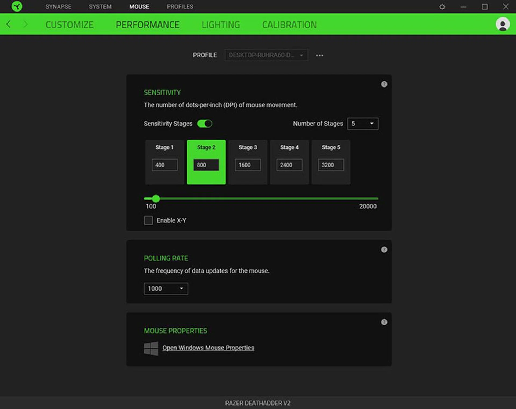The height and width of the screenshot is (409, 516).
Task: Expand the Number of Stages dropdown
Action: click(x=363, y=124)
